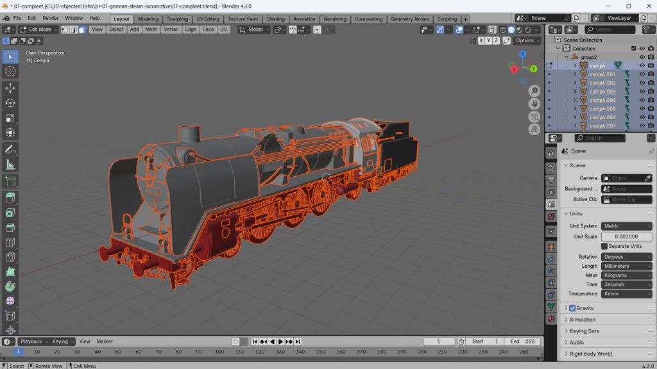Click the hand pan view gizmo
Image resolution: width=657 pixels, height=369 pixels.
click(x=534, y=104)
